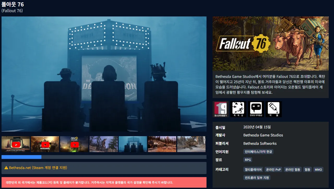334x189 pixels.
Task: Play the first YouTube video thumbnail
Action: [16, 144]
